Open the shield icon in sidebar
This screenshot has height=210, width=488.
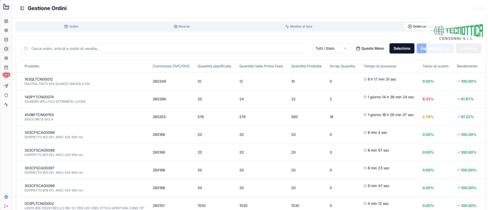point(6,95)
